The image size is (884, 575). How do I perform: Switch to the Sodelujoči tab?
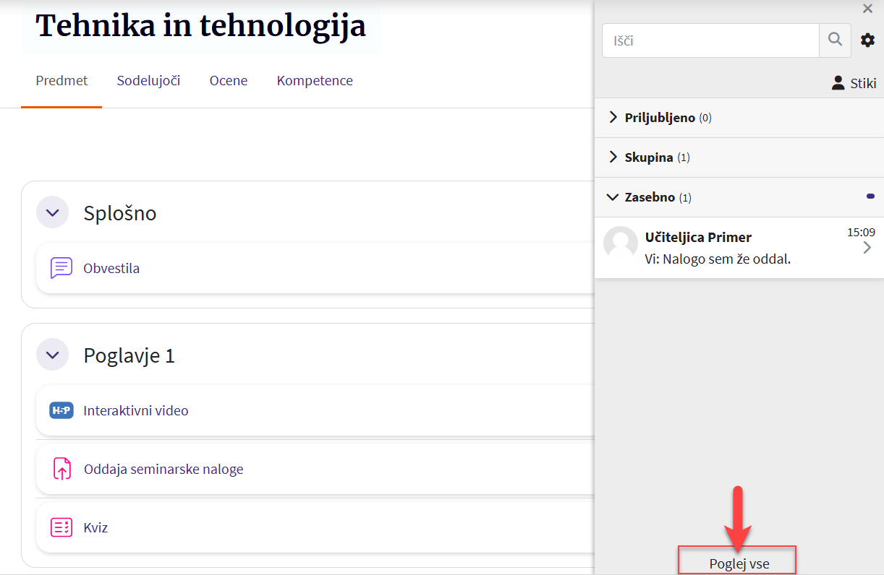(x=148, y=81)
